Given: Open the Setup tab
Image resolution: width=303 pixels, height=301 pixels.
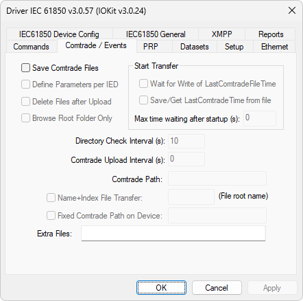Looking at the screenshot, I should coord(234,47).
